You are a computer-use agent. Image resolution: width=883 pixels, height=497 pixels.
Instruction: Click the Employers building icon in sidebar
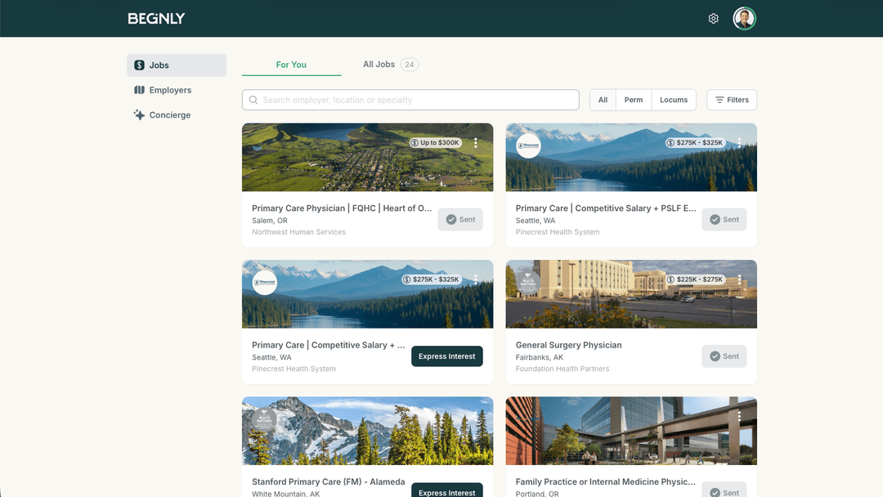coord(138,90)
